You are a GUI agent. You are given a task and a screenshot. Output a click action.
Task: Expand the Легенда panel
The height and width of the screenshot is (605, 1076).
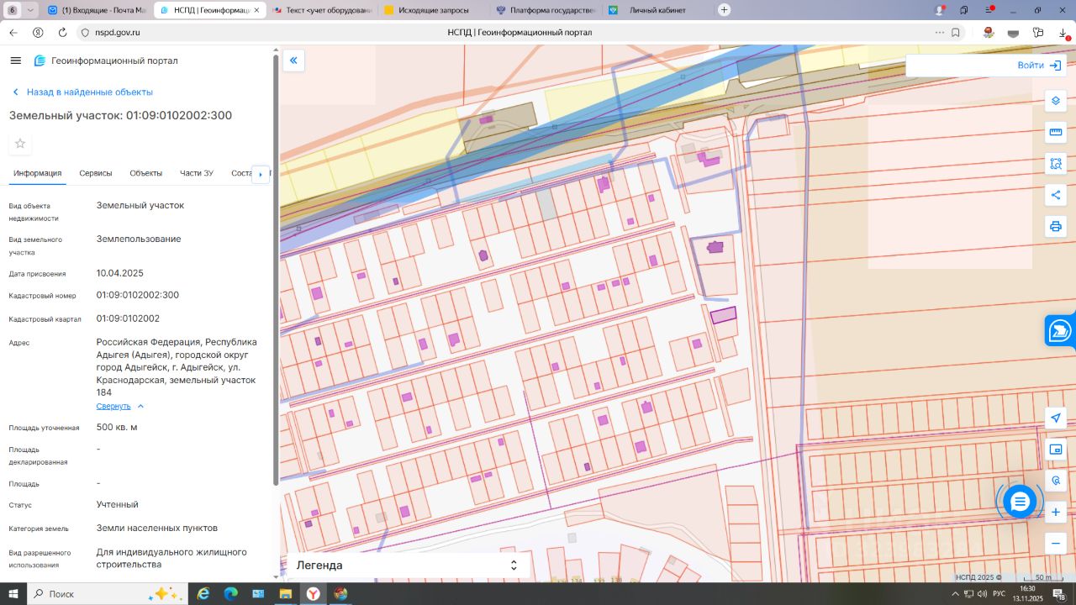click(514, 566)
